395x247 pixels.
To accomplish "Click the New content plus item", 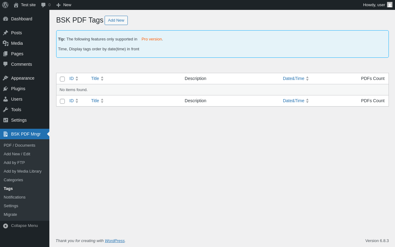I will (64, 5).
